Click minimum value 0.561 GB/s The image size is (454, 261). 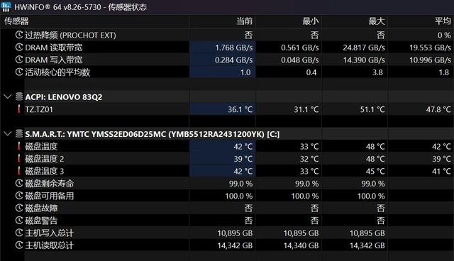299,48
